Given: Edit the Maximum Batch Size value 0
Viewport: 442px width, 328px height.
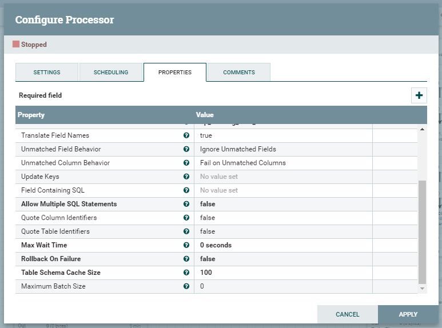Looking at the screenshot, I should (x=283, y=286).
